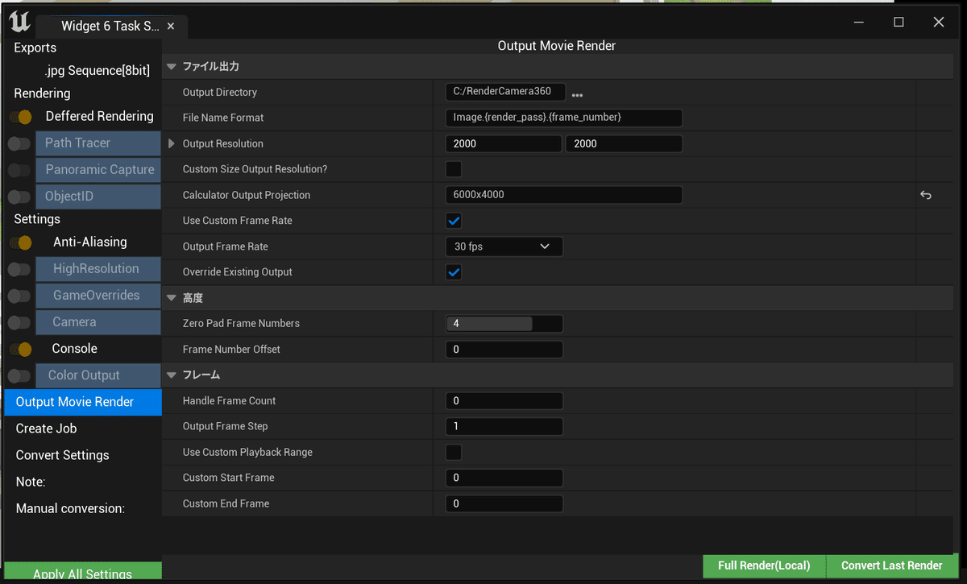Click the Zero Pad Frame Numbers slider
The image size is (967, 584).
tap(504, 324)
